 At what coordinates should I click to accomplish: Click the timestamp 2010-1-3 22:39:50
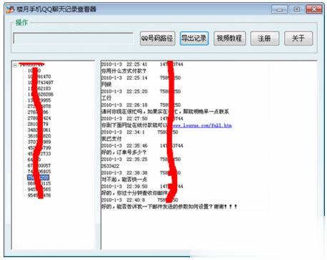click(x=124, y=186)
